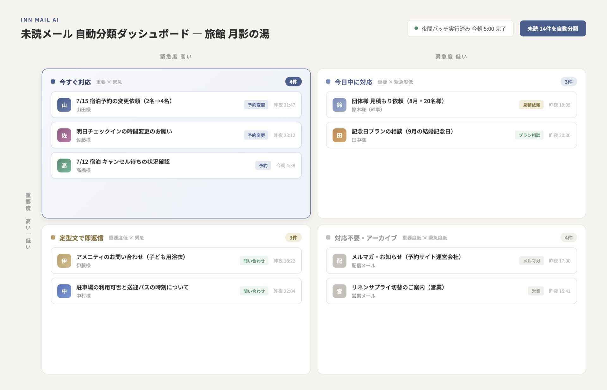Click the 3件 count badge in 今日中に対応

[568, 82]
